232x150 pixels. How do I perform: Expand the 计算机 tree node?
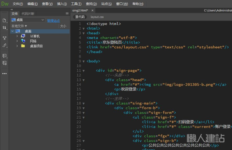(x=17, y=36)
